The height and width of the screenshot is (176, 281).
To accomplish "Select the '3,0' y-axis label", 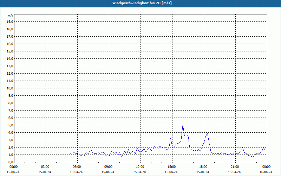I will pyautogui.click(x=11, y=140).
